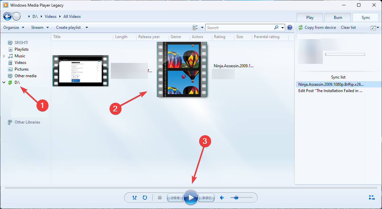Screen dimensions: 382x209
Task: Click All Videos in the breadcrumb
Action: click(x=72, y=17)
